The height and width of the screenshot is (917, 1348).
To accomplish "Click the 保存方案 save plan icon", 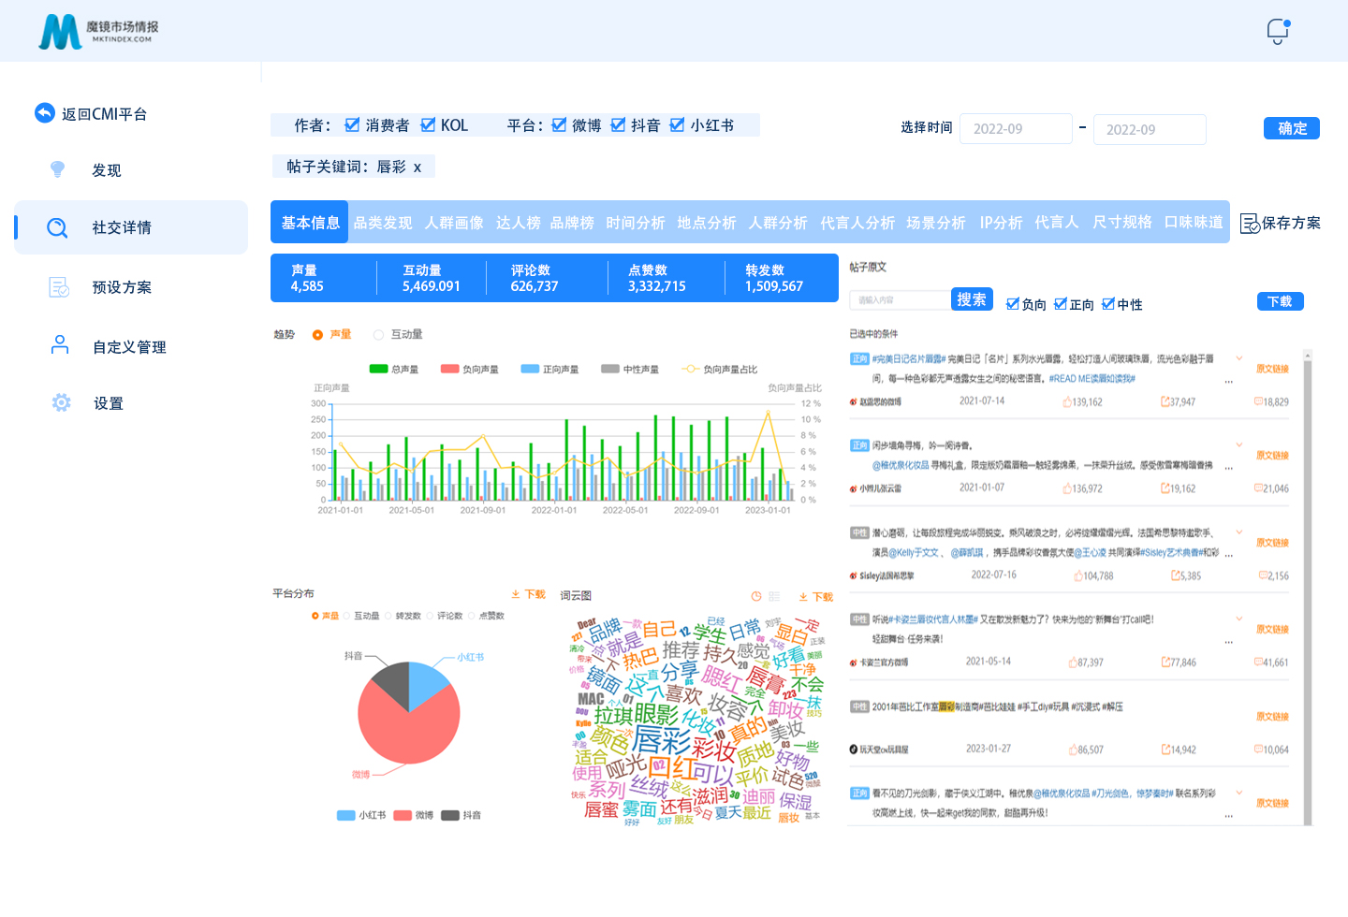I will click(x=1249, y=224).
